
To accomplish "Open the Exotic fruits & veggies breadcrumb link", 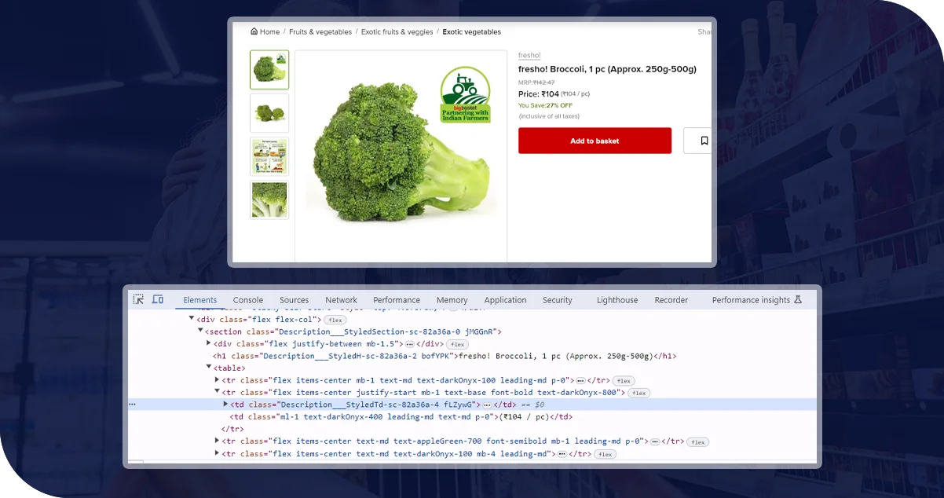I will (x=397, y=32).
